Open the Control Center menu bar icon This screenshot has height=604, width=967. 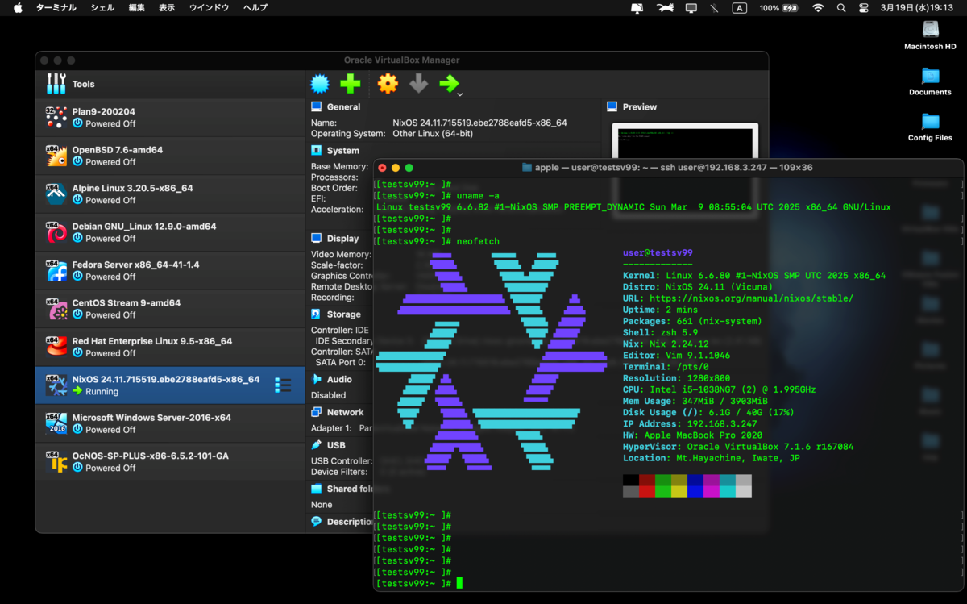[864, 7]
